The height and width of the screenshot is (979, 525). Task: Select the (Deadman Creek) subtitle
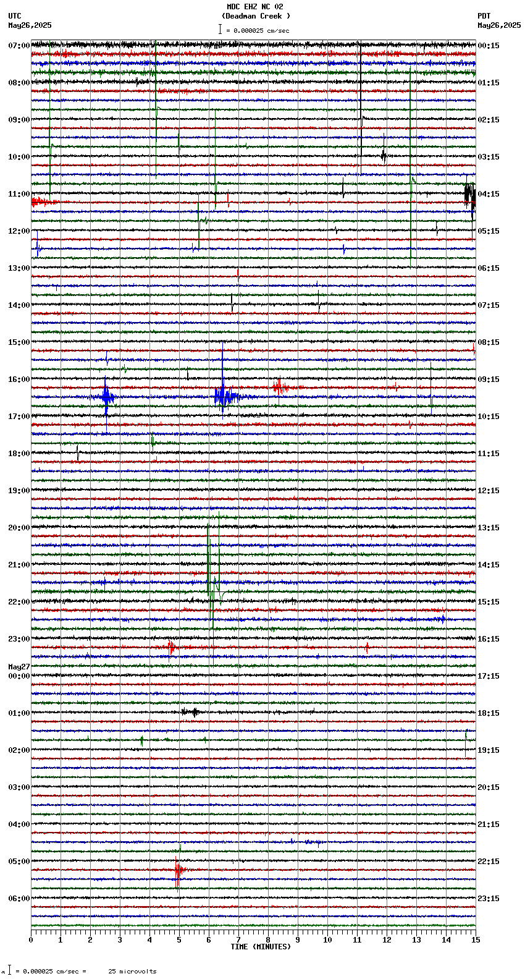point(256,16)
